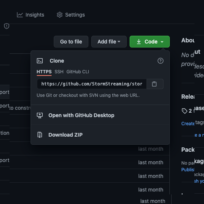Click the About heading in sidebar
Screen dimensions: 204x204
[188, 41]
